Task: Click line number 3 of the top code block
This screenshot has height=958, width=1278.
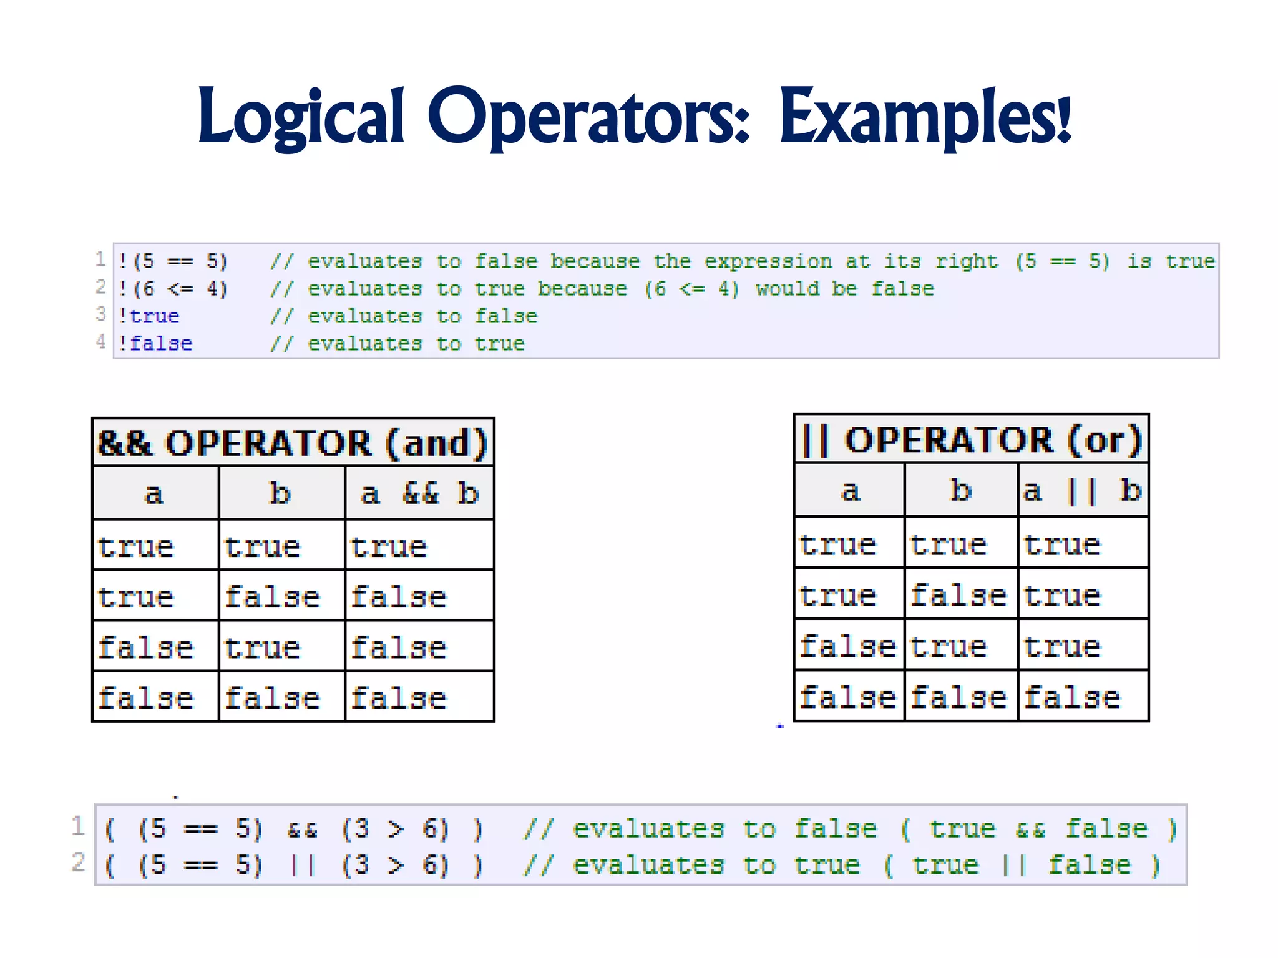Action: (100, 314)
